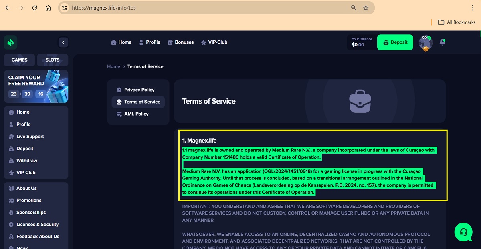Open the live chat headset widget
The width and height of the screenshot is (481, 249).
(x=463, y=232)
